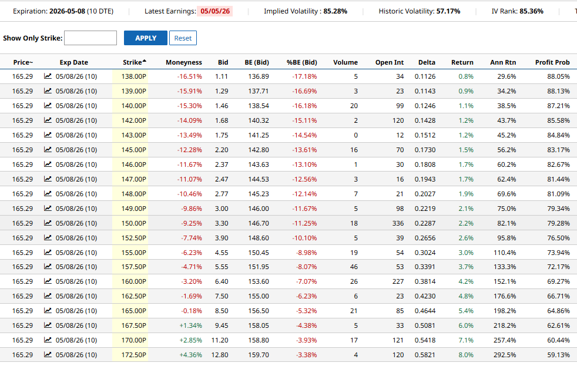This screenshot has height=366, width=577.
Task: Open chart icon for 150.00P row
Action: point(48,223)
